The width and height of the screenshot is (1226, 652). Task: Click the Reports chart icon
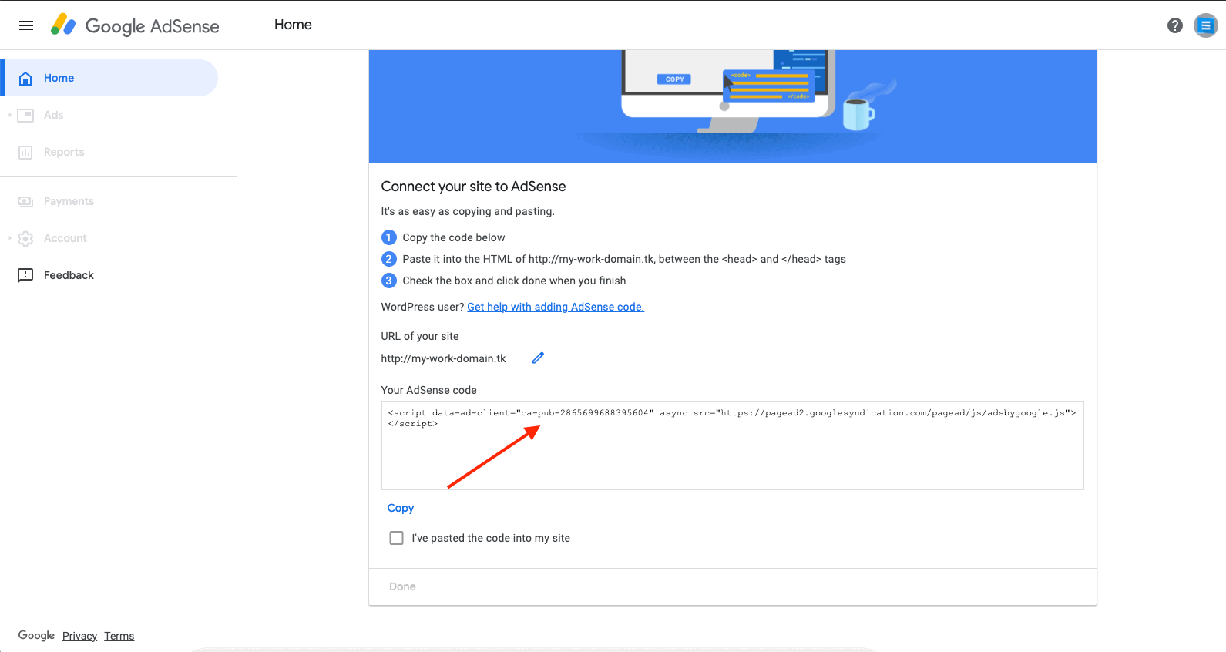[25, 152]
